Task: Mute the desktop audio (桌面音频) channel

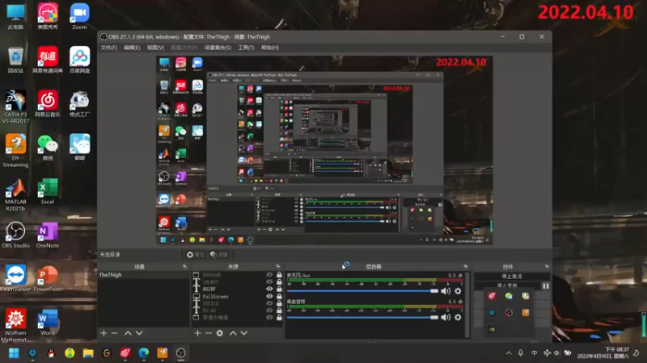Action: coord(446,317)
